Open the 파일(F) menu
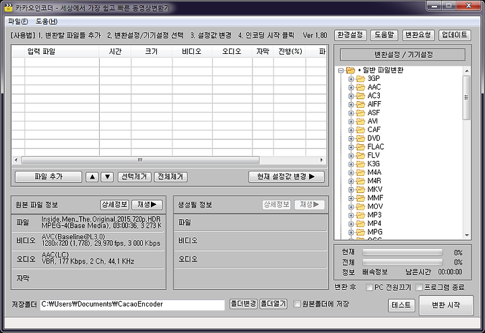485x333 pixels. (x=18, y=22)
